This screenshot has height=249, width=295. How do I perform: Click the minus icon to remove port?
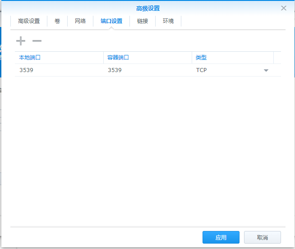[x=37, y=41]
